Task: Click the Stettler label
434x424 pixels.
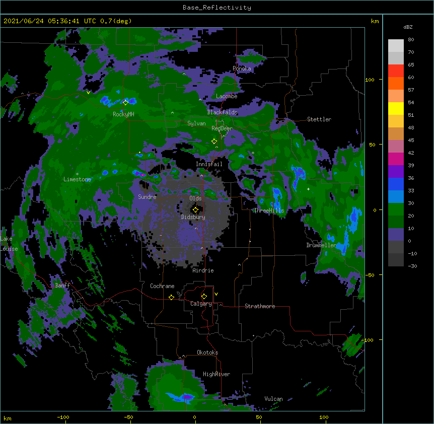Action: [319, 119]
